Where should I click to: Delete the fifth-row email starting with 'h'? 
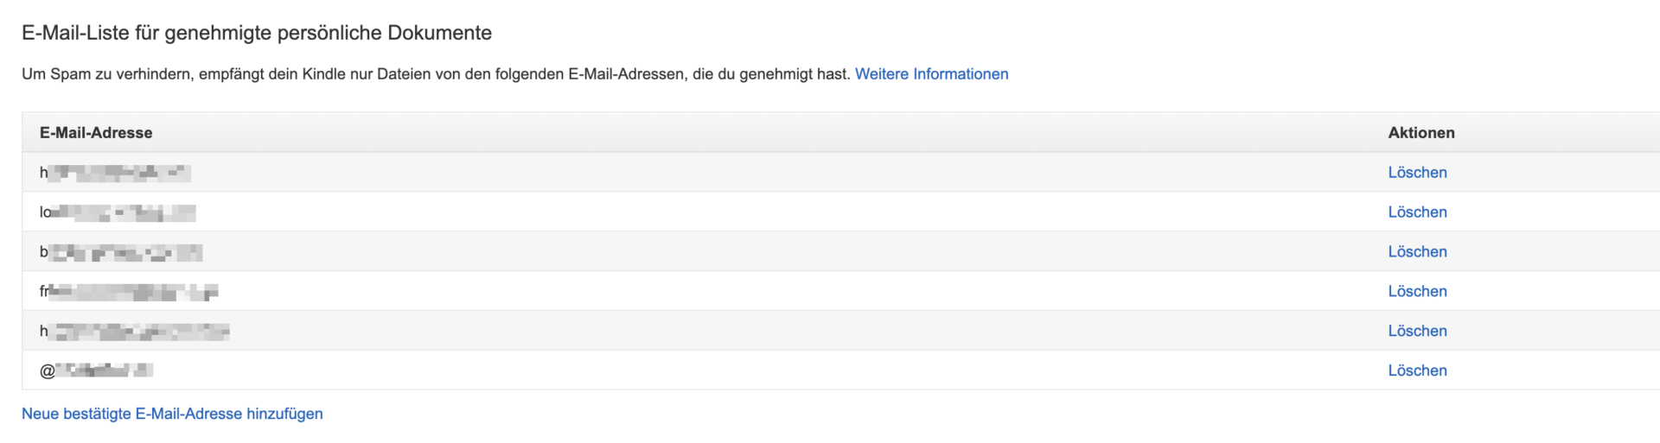coord(1417,332)
